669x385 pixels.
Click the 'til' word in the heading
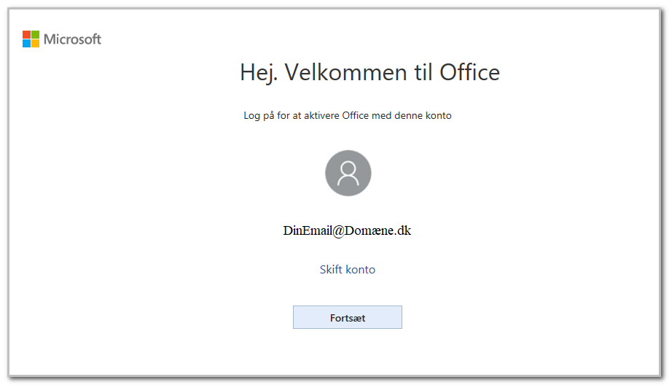pos(423,72)
